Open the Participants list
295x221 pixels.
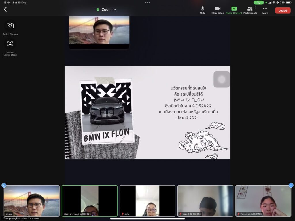point(250,10)
